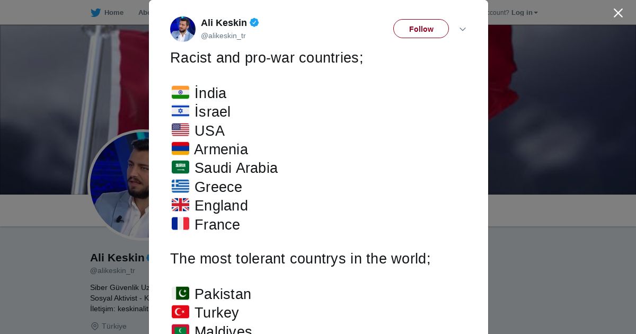Click the Twitter bird Home icon
Image resolution: width=636 pixels, height=334 pixels.
(96, 13)
